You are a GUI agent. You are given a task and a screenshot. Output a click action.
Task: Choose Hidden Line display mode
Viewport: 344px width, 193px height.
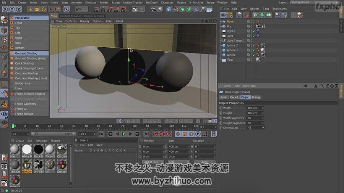click(23, 84)
